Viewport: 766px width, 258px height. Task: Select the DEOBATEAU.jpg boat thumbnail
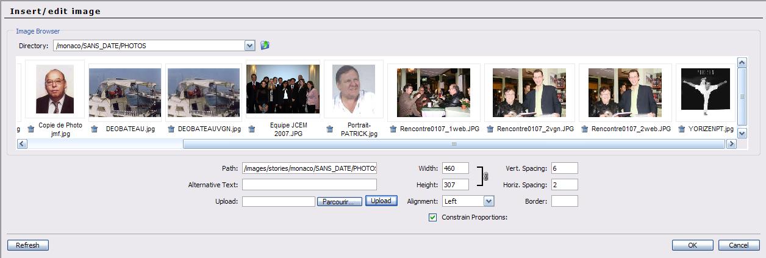tap(125, 92)
